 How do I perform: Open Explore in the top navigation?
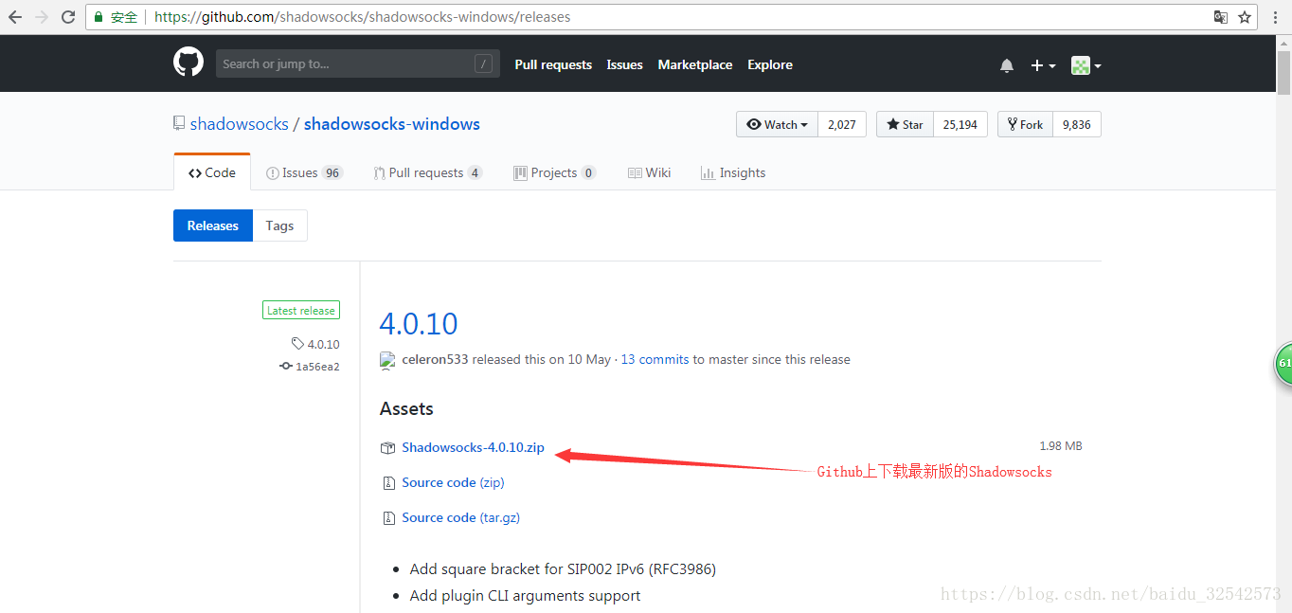770,64
